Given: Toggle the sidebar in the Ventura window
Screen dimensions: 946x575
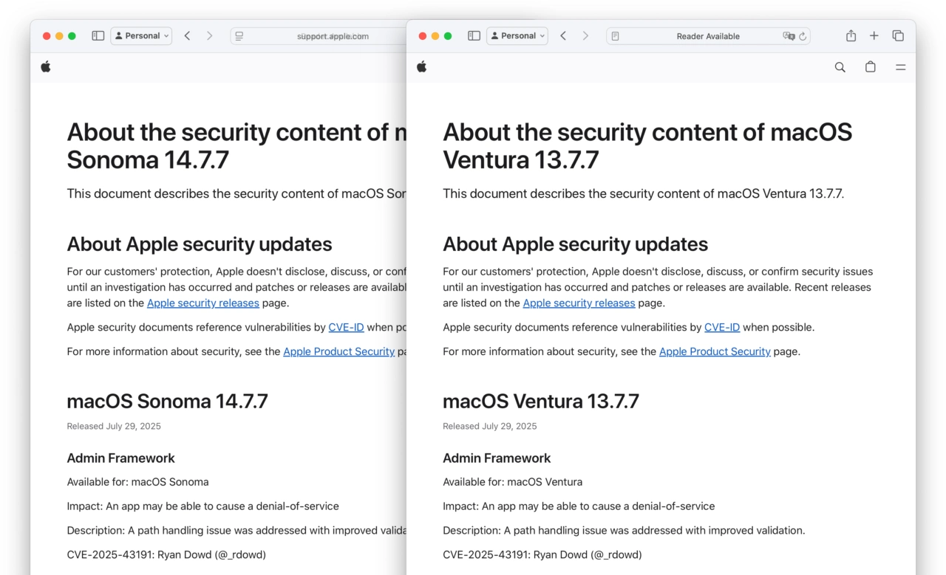Looking at the screenshot, I should pyautogui.click(x=474, y=35).
